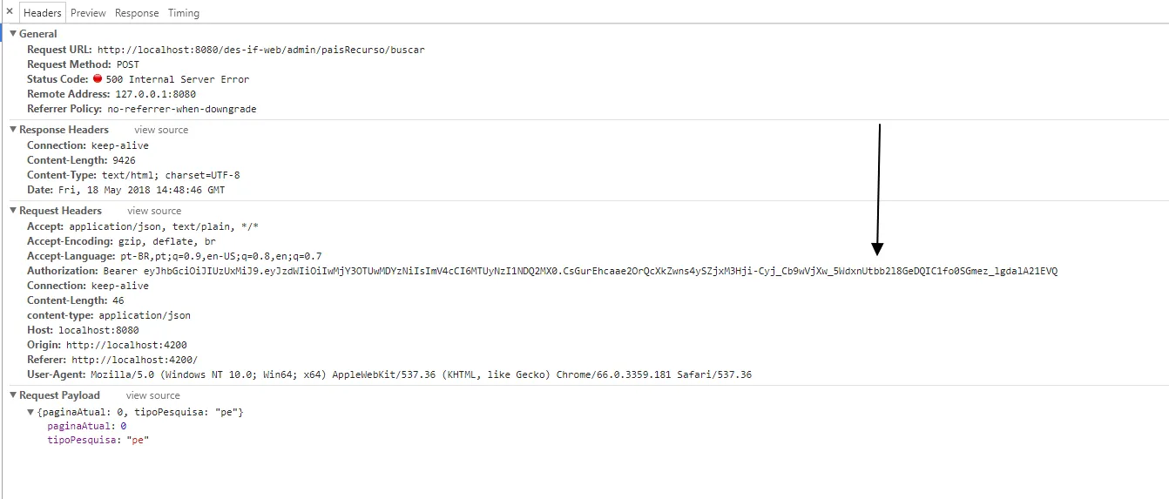Click the tipoPesquisa payload property

84,441
